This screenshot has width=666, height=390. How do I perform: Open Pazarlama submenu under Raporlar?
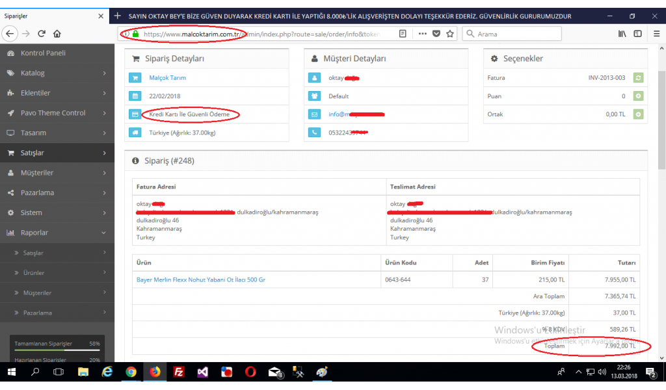(x=57, y=313)
